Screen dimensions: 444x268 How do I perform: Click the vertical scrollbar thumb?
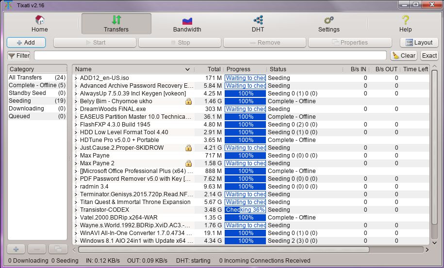pyautogui.click(x=435, y=147)
